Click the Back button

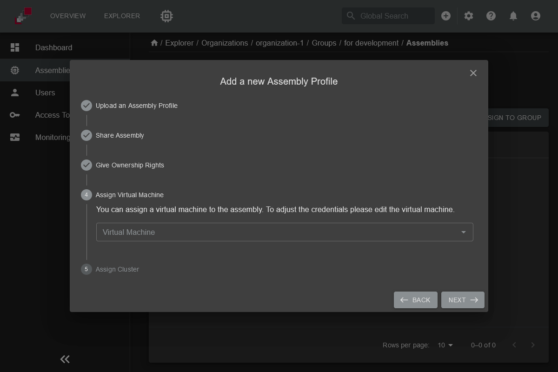point(416,300)
